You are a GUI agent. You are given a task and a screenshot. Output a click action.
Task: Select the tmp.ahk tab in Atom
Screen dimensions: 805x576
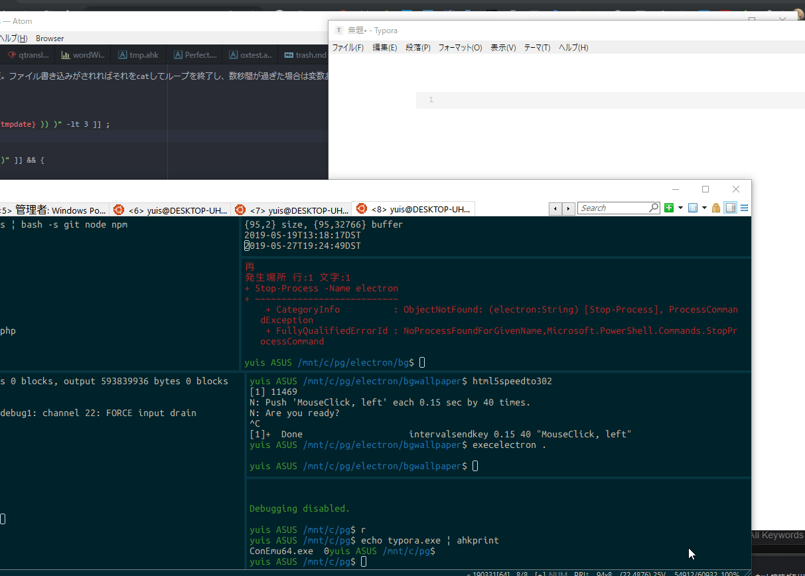coord(138,55)
